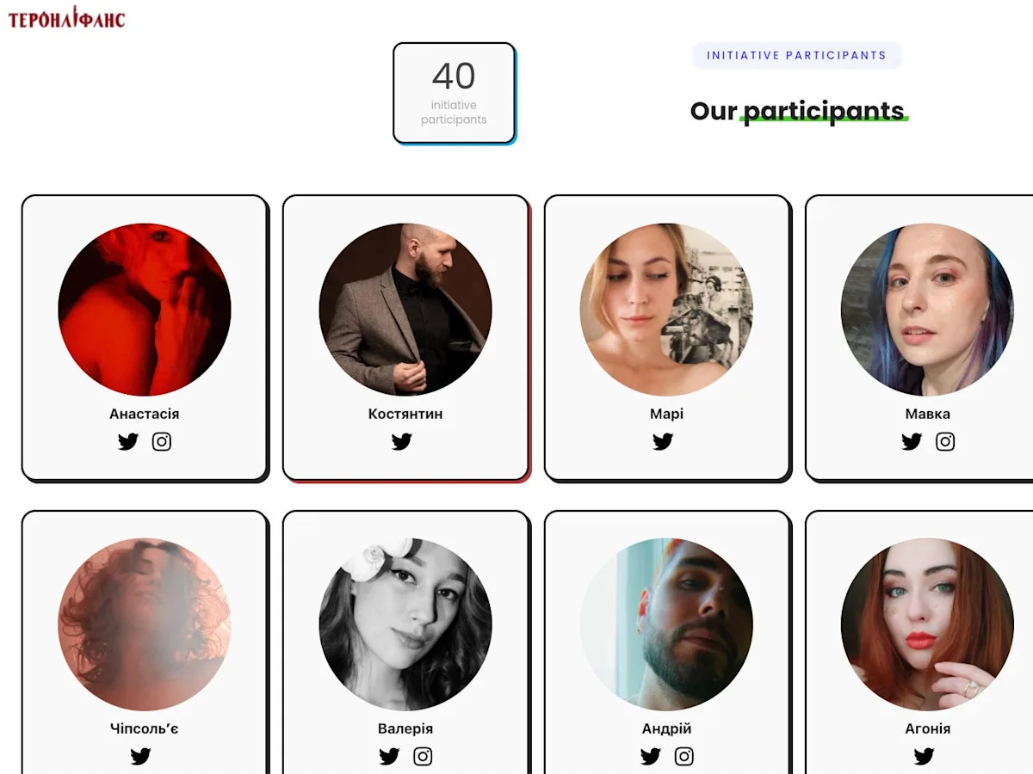Screen dimensions: 1033x774
Task: Click Агонія's red-haired profile photo
Action: (x=927, y=624)
